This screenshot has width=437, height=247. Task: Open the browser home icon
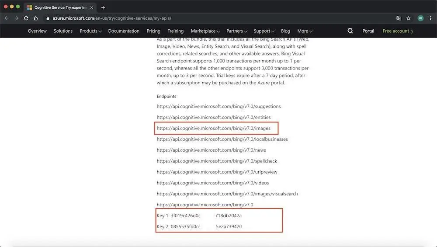coord(36,18)
